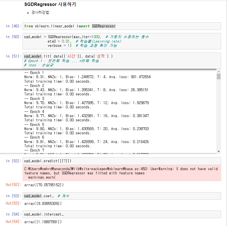Click the '-- Epoch 3' output line

point(34,99)
